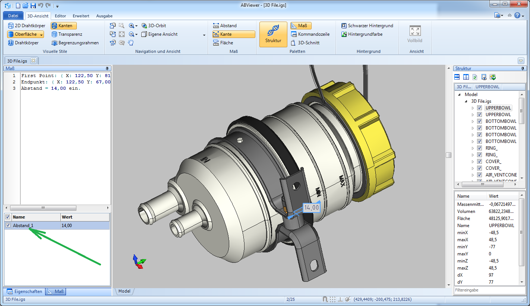Uncheck the RING_ item checkbox in tree
The width and height of the screenshot is (530, 306).
[x=480, y=148]
